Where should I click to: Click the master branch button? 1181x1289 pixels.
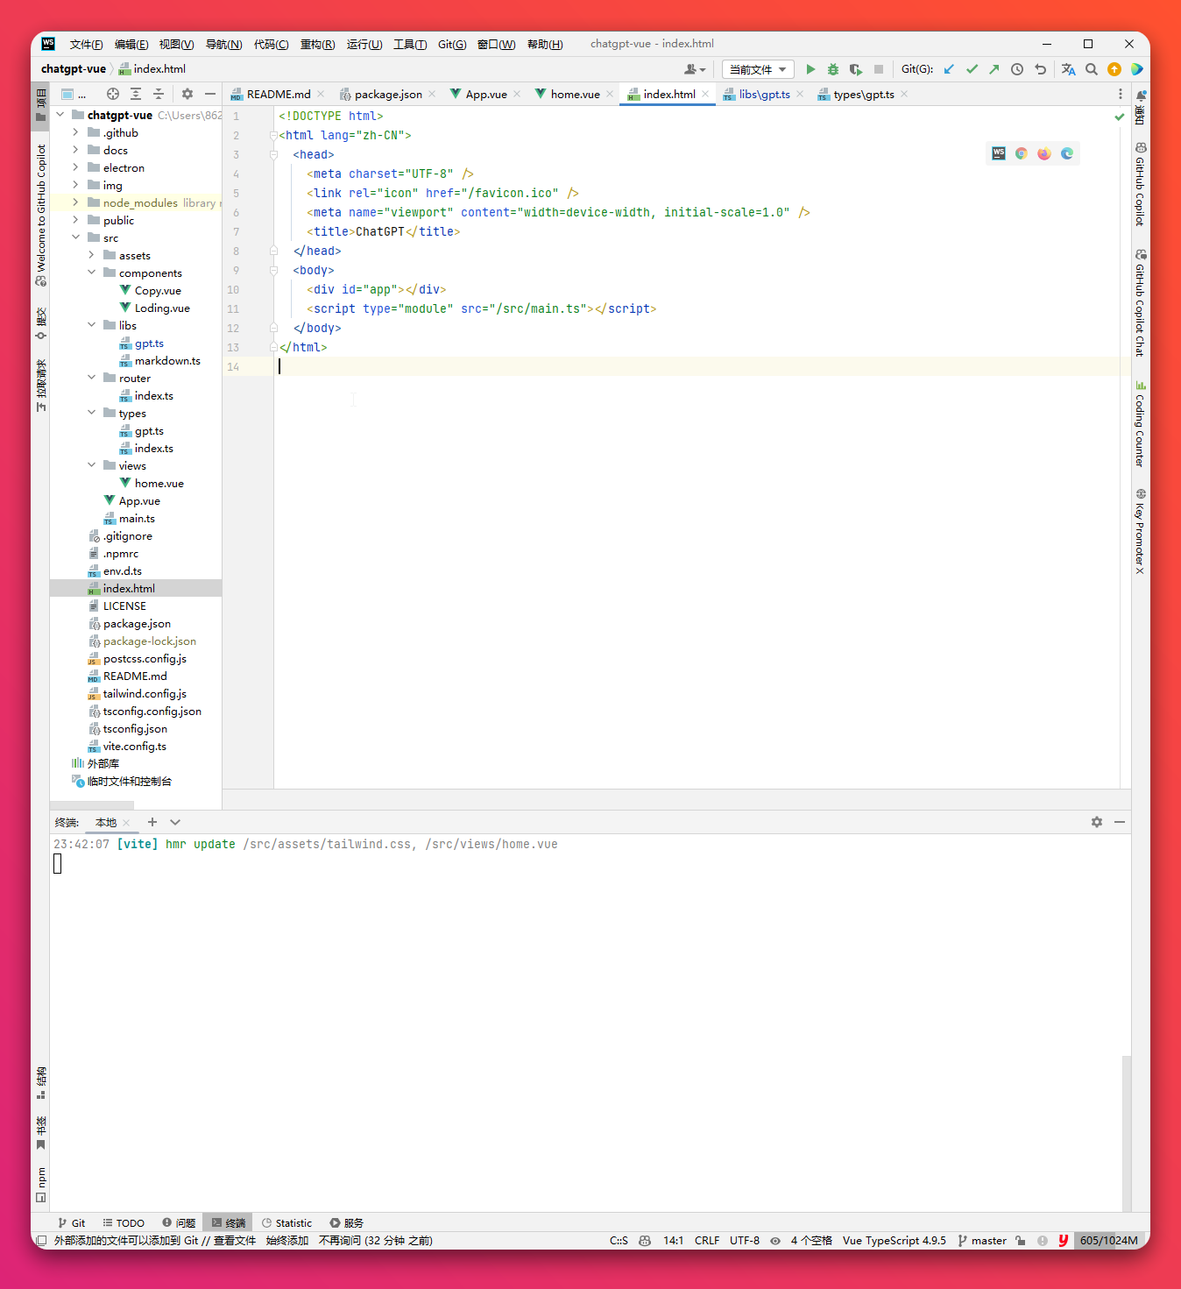[982, 1240]
